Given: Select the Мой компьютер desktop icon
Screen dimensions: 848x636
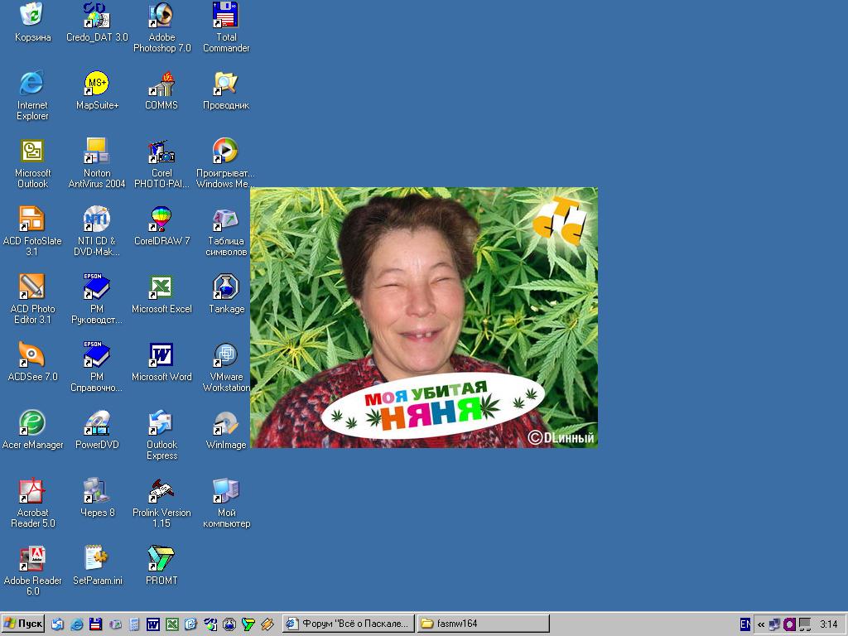Looking at the screenshot, I should point(226,490).
